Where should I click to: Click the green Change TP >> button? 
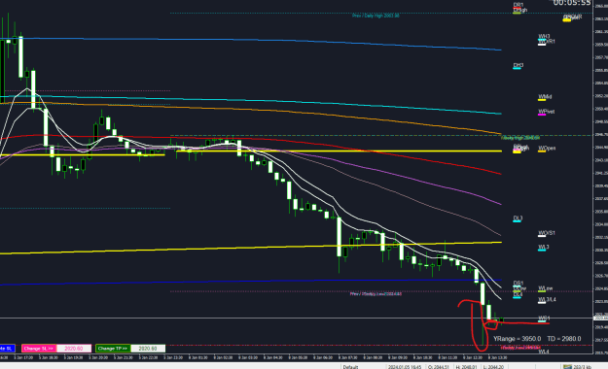coord(113,349)
